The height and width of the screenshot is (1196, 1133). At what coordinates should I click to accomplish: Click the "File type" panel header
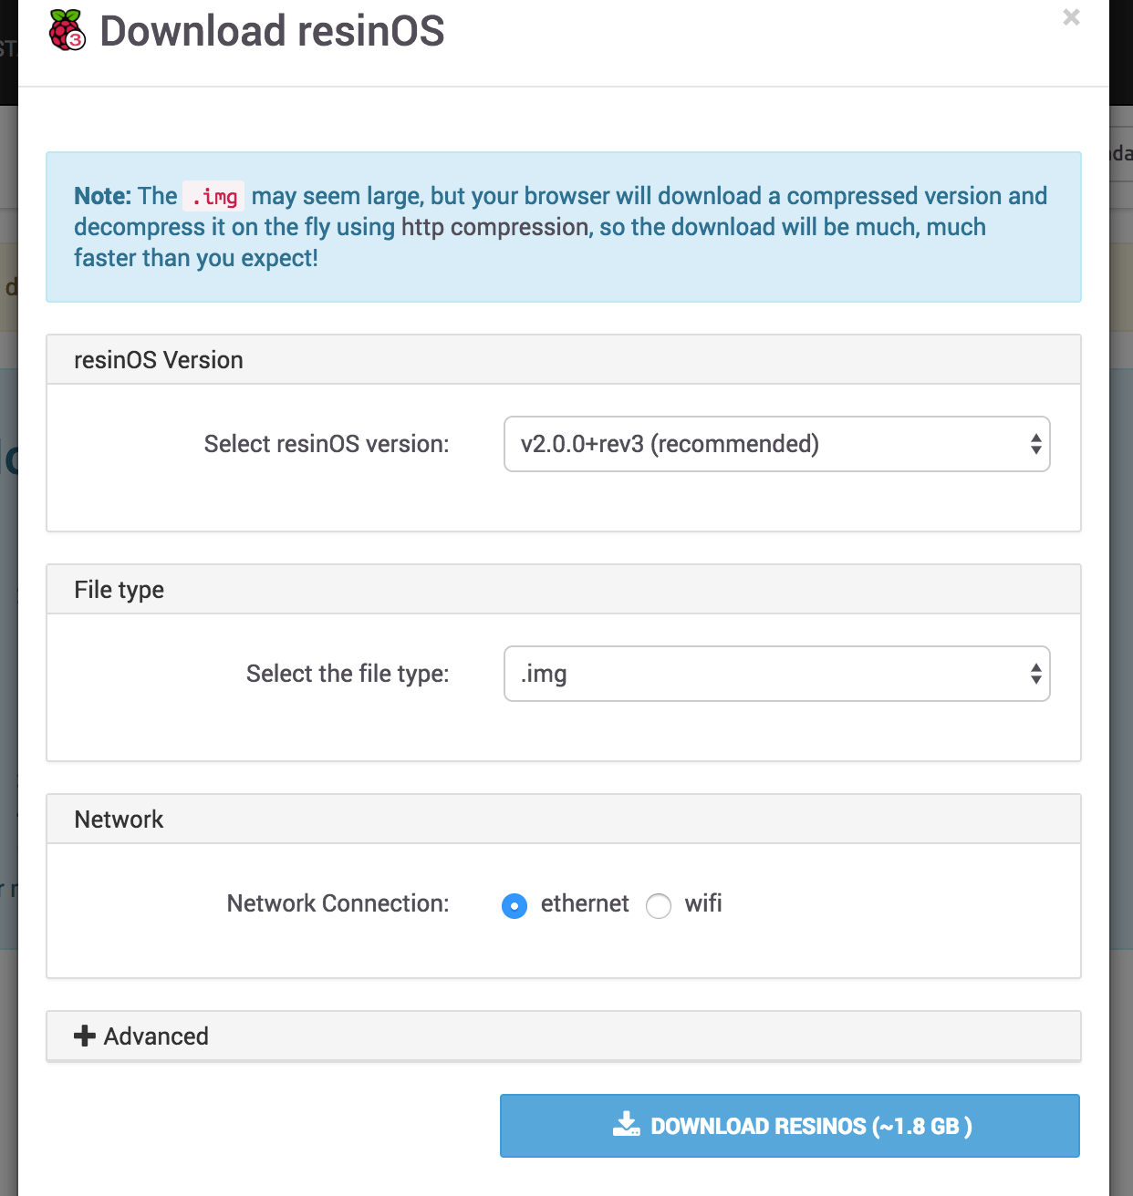(x=120, y=590)
